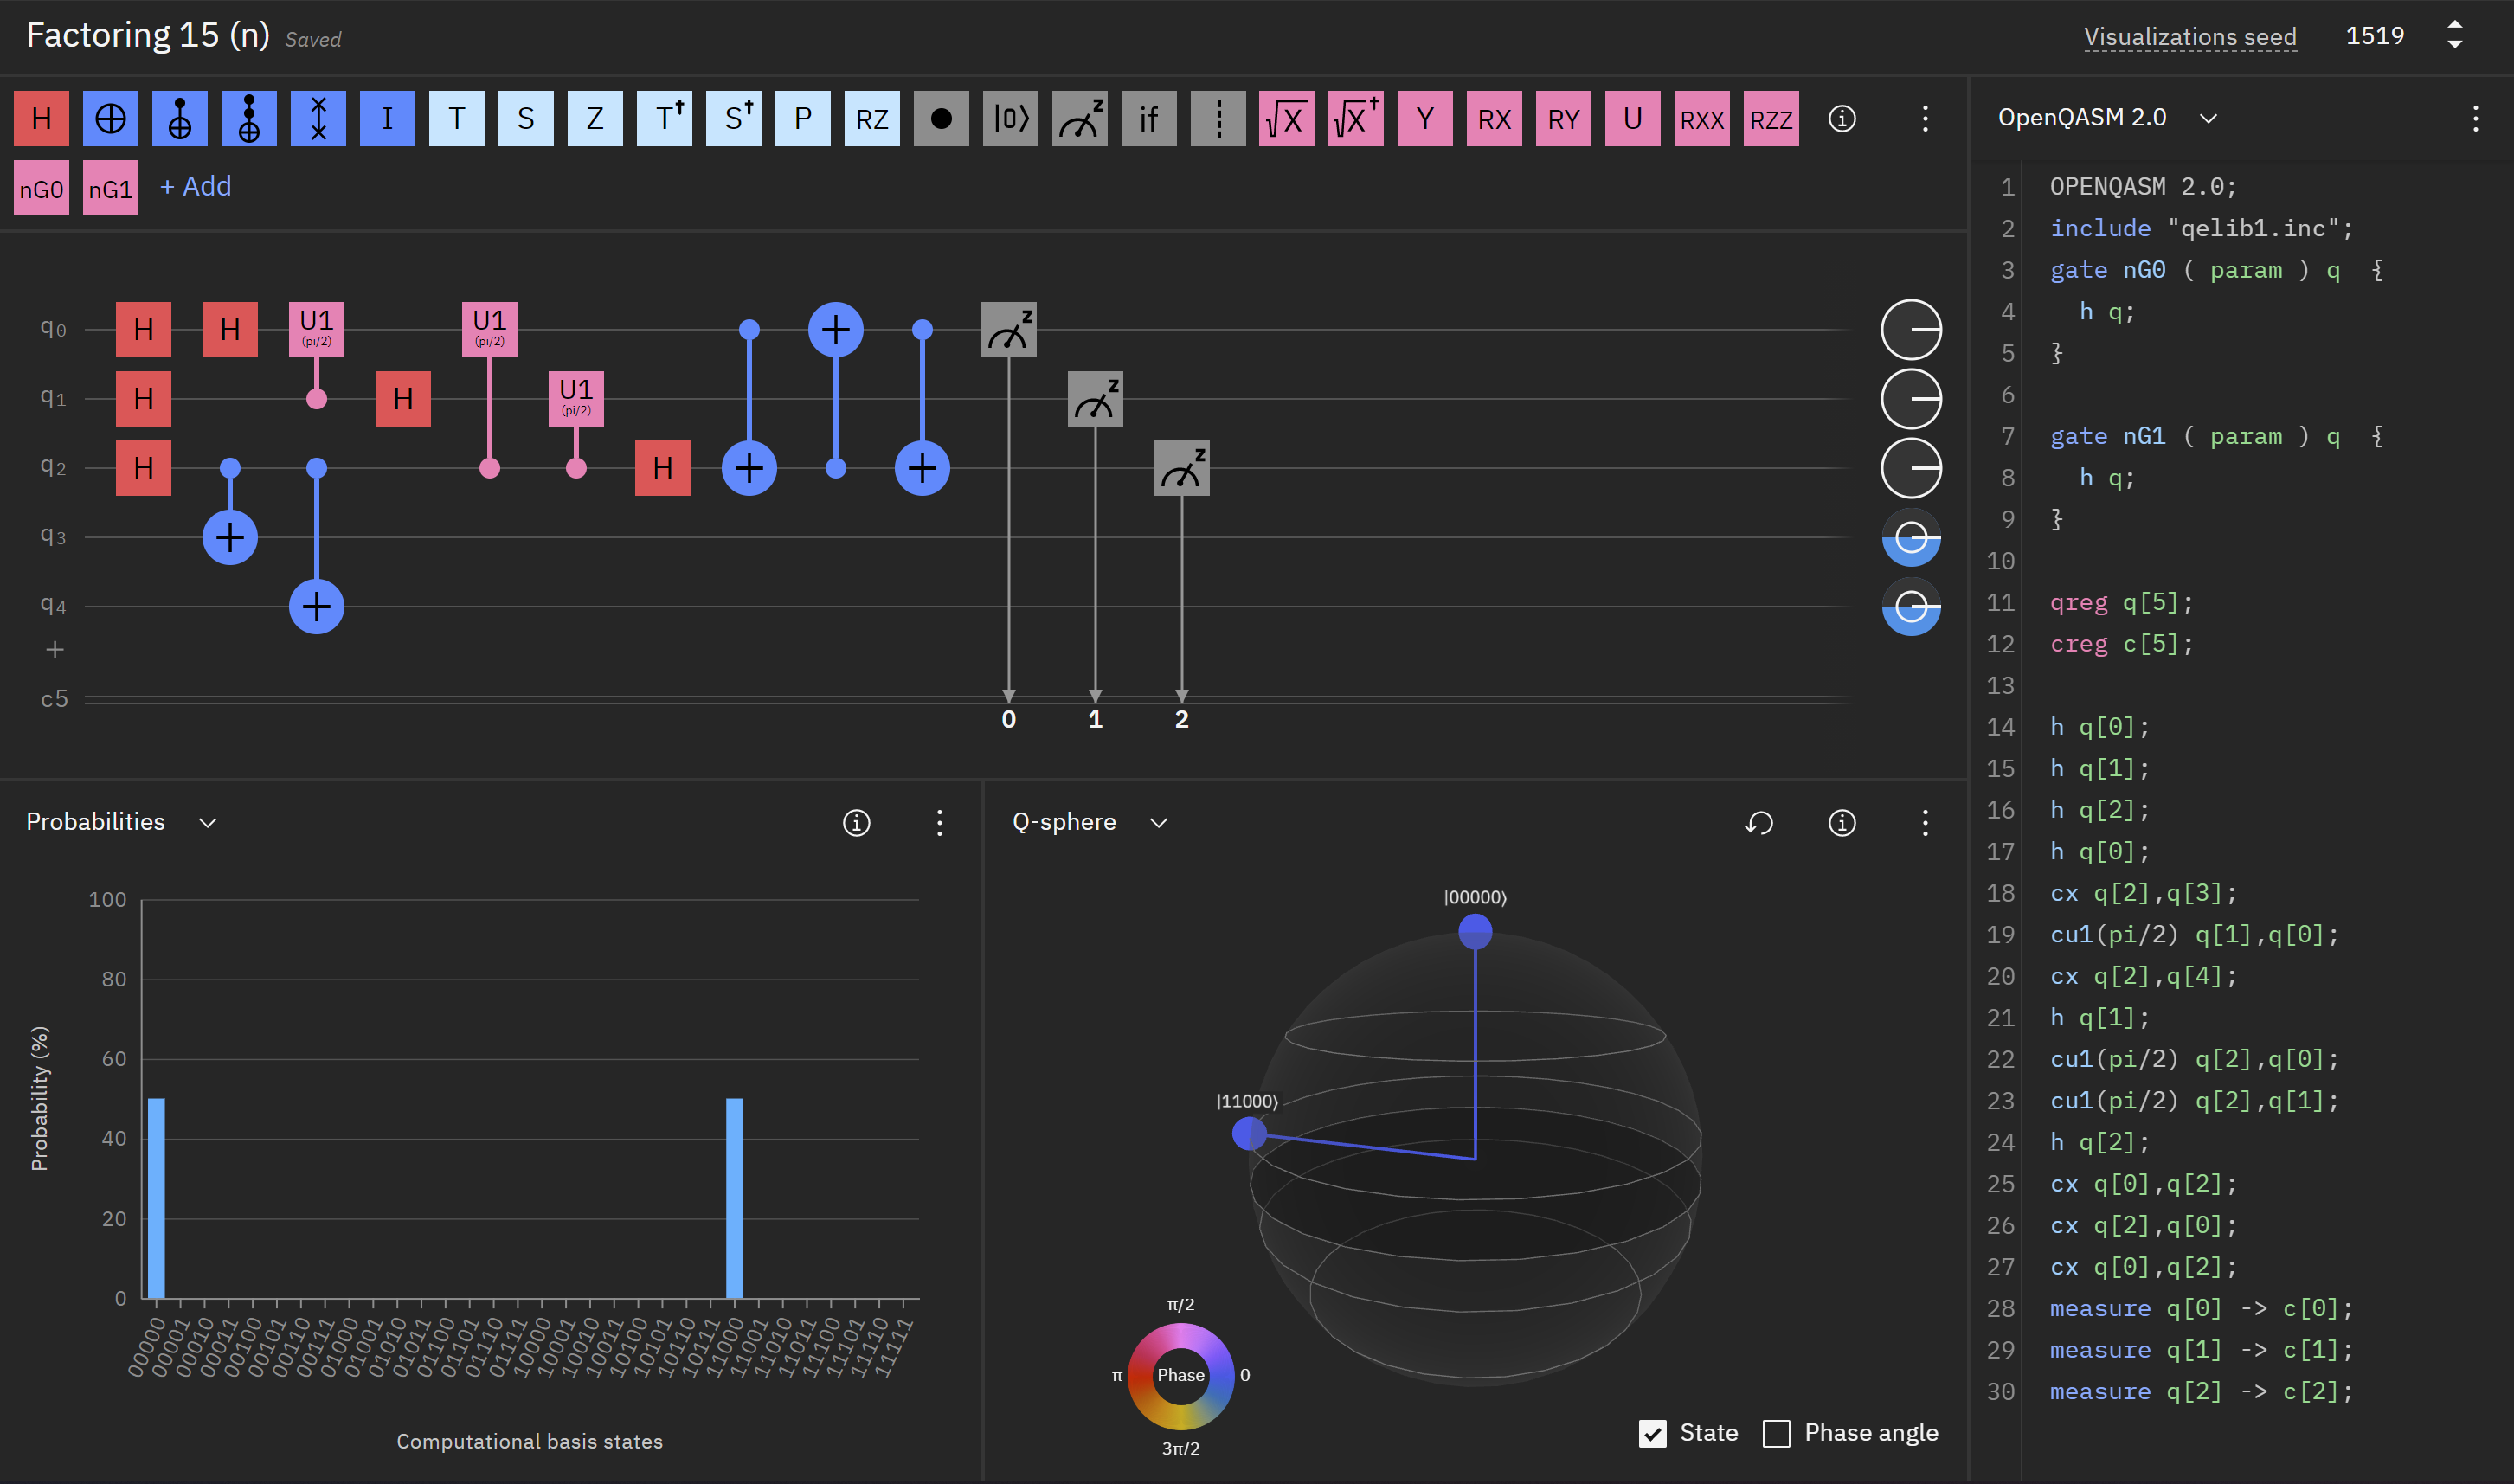
Task: Select the RX gate in palette
Action: coord(1495,119)
